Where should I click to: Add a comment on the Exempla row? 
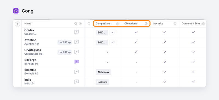(x=77, y=72)
